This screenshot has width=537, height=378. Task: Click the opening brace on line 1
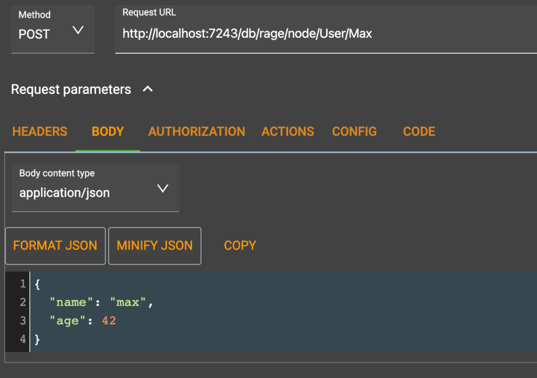(x=37, y=284)
